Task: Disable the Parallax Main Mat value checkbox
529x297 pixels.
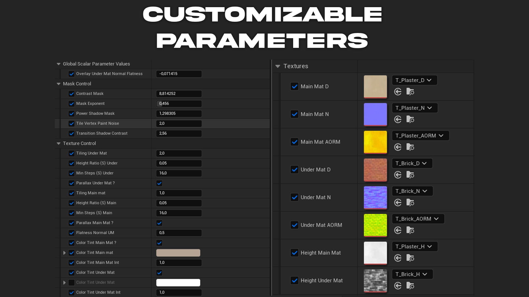Action: [x=159, y=223]
